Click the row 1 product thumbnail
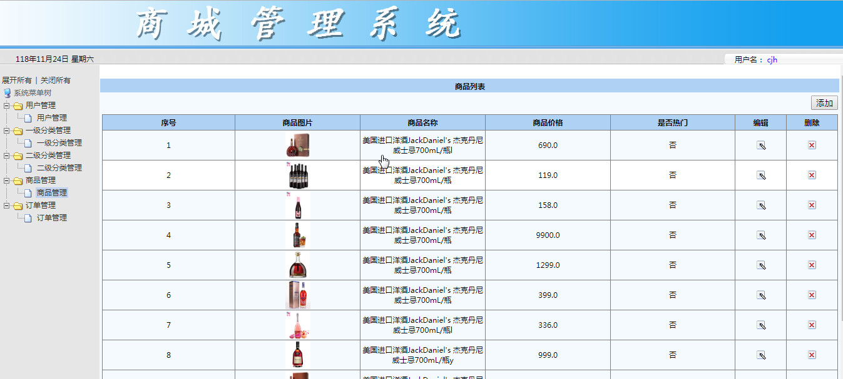This screenshot has width=843, height=379. (x=297, y=145)
